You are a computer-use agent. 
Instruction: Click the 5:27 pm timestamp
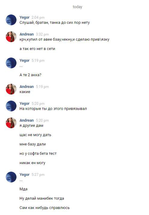coord(38,175)
